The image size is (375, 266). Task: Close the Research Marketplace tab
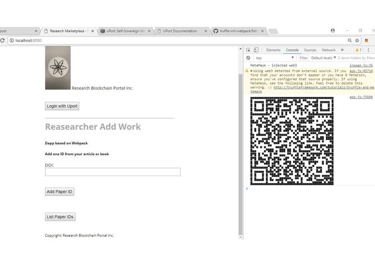pyautogui.click(x=93, y=31)
